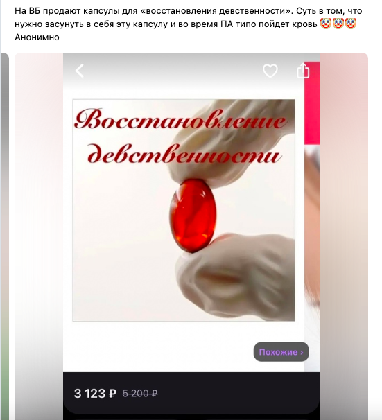This screenshot has width=382, height=420.
Task: Click the crossed-out price 5 200 ₽
Action: click(140, 394)
